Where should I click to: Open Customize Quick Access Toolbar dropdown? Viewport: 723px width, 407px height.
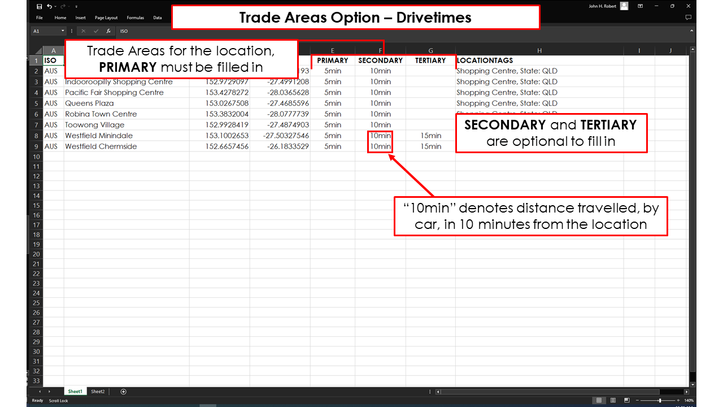coord(76,6)
